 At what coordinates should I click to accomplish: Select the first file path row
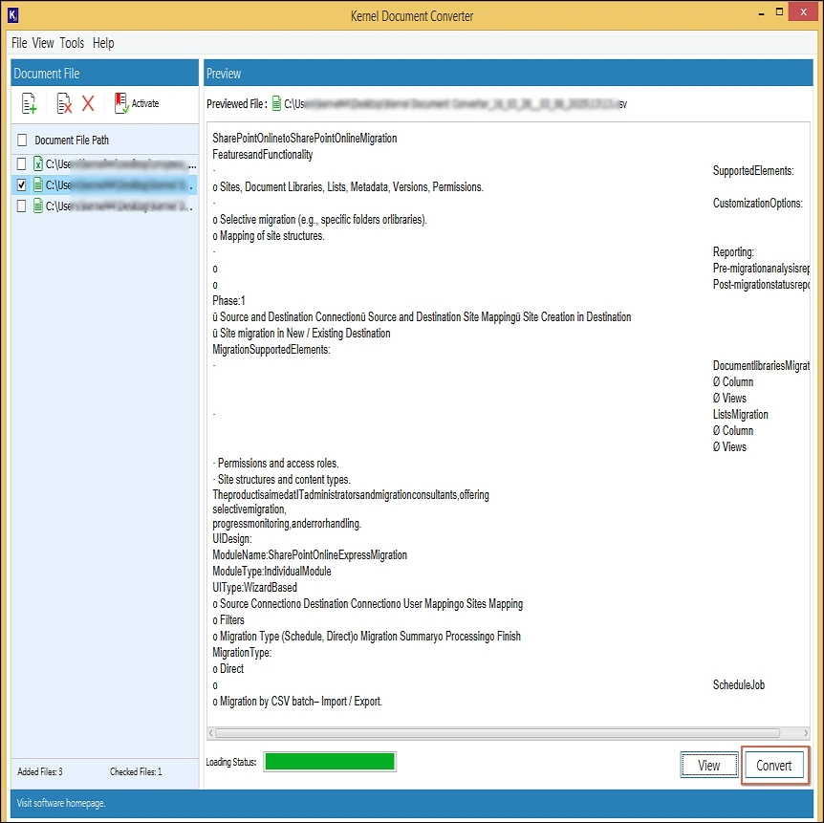coord(105,164)
